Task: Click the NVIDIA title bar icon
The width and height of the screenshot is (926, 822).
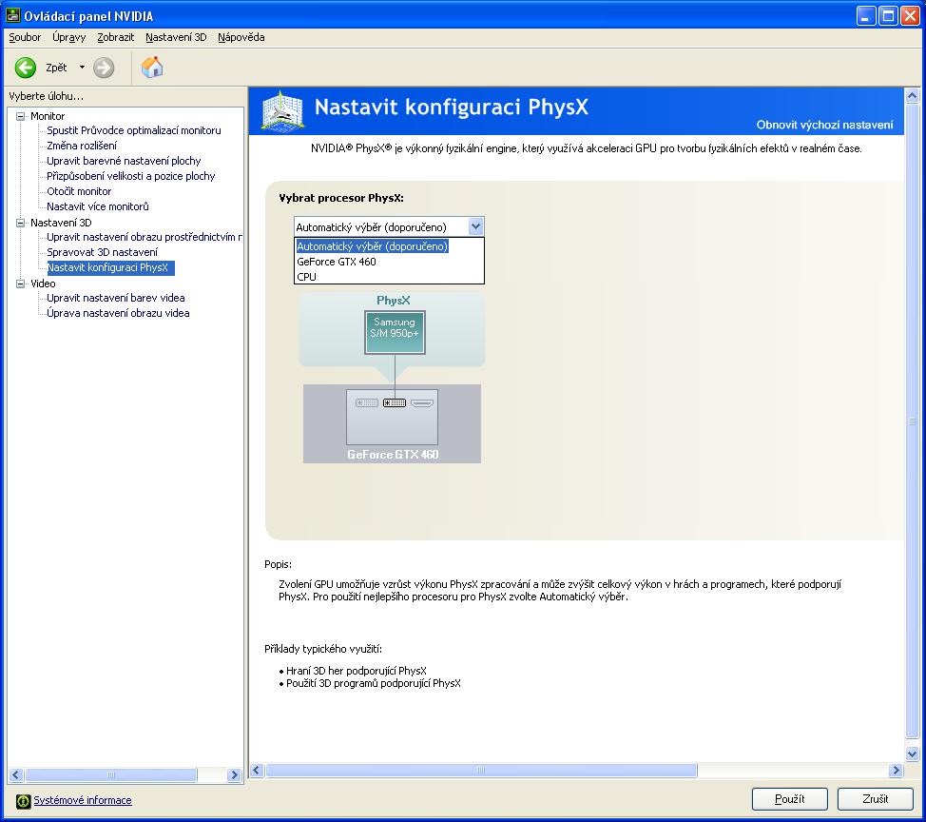Action: point(13,15)
